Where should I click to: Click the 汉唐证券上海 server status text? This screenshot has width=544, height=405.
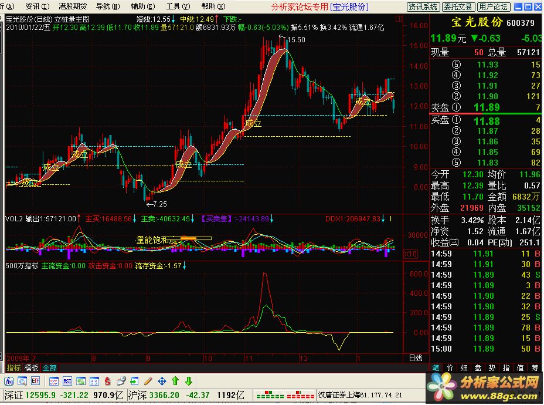point(360,396)
